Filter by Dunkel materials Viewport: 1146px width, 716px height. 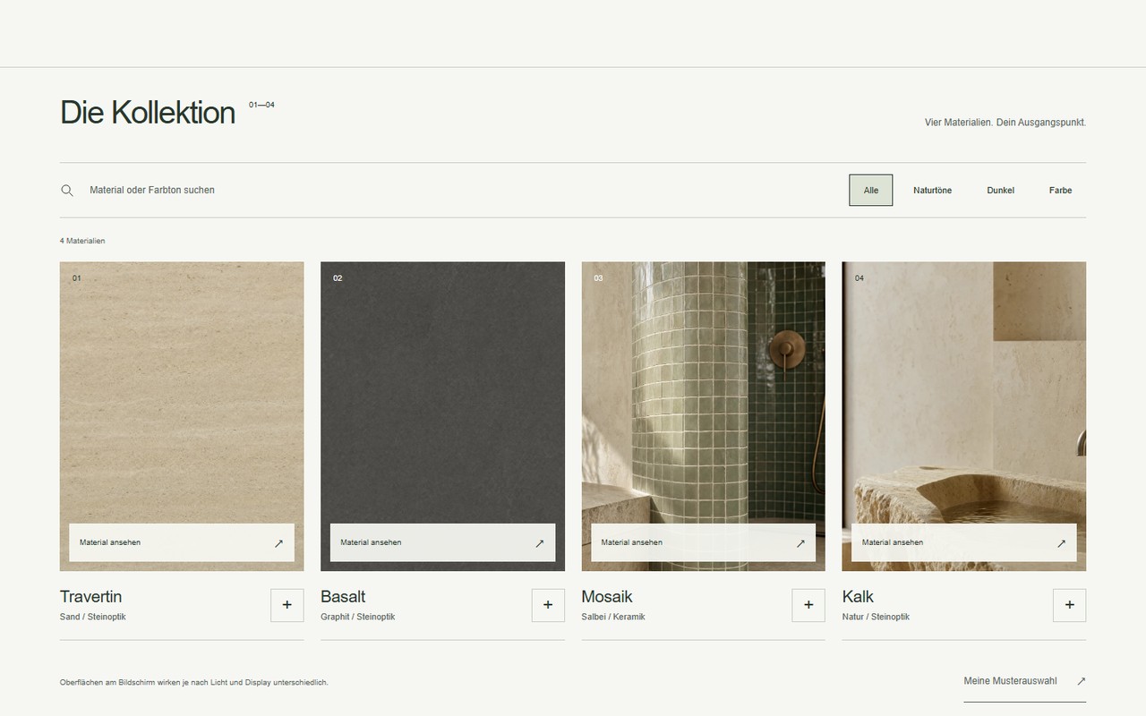tap(1000, 190)
